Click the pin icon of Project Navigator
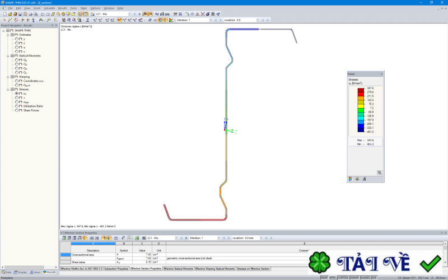448x280 pixels. tap(52, 25)
